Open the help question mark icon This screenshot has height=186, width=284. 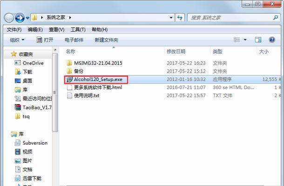272,40
